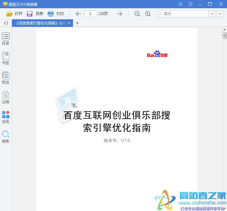Image resolution: width=227 pixels, height=211 pixels.
Task: Add a new tab with plus button
Action: point(77,23)
